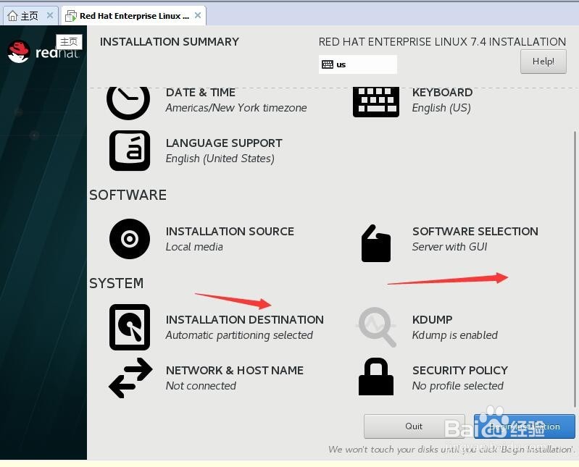The height and width of the screenshot is (467, 579).
Task: Click 'Americas/New York timezone' text
Action: click(x=236, y=108)
